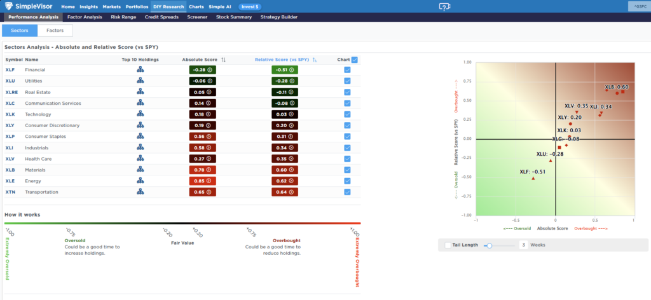
Task: Click the holdings icon in the Energy row
Action: pos(140,181)
